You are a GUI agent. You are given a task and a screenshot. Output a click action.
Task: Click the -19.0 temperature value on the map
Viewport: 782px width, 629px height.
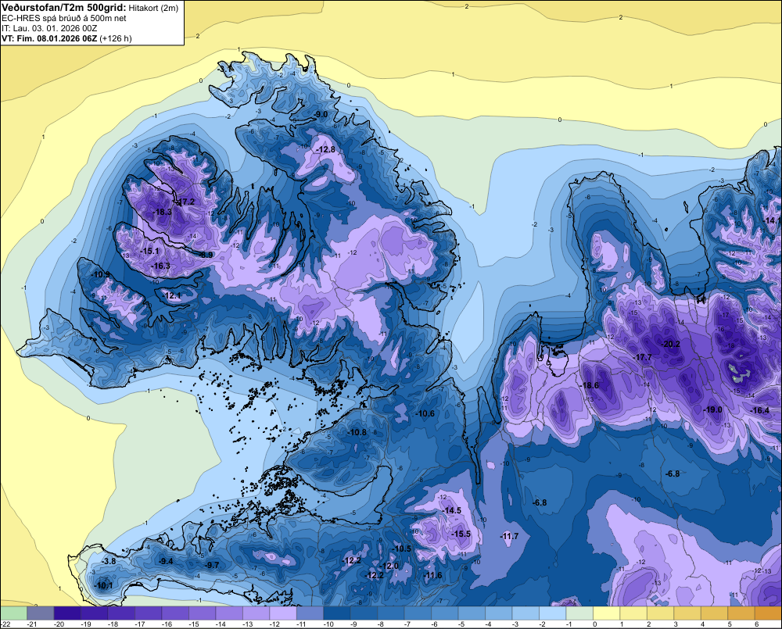click(712, 409)
